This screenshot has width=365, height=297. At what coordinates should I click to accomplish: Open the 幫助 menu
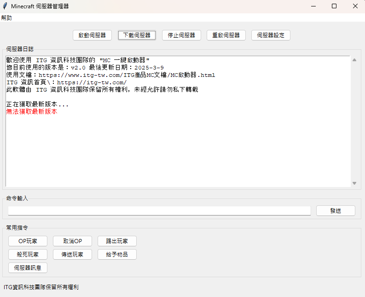(x=6, y=18)
